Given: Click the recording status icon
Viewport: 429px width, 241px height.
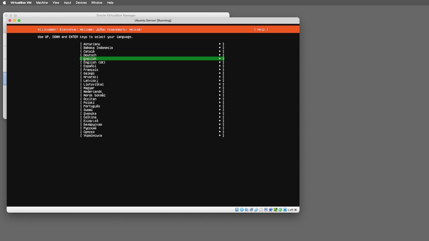Looking at the screenshot, I should pos(271,210).
